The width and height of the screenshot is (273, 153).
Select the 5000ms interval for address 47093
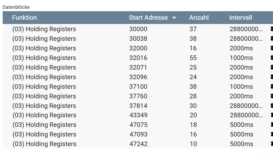coord(241,134)
